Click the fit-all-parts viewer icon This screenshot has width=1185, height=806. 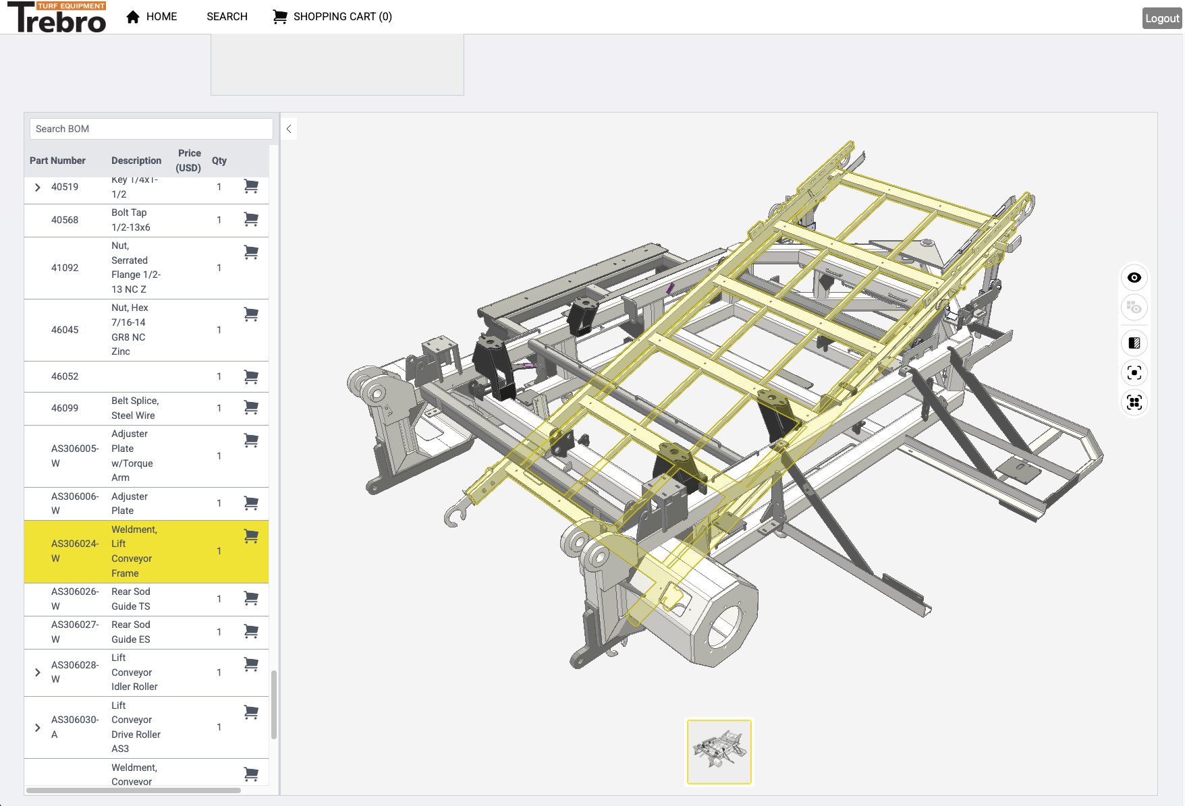click(x=1134, y=403)
